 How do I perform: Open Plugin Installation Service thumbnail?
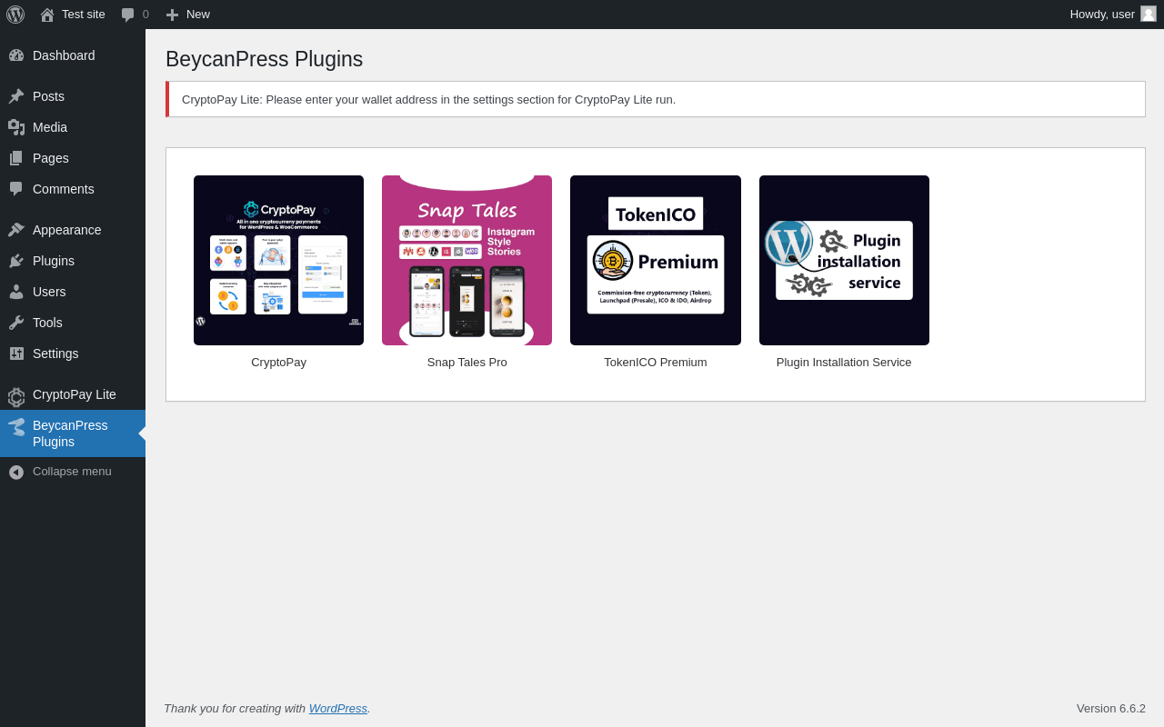(844, 260)
